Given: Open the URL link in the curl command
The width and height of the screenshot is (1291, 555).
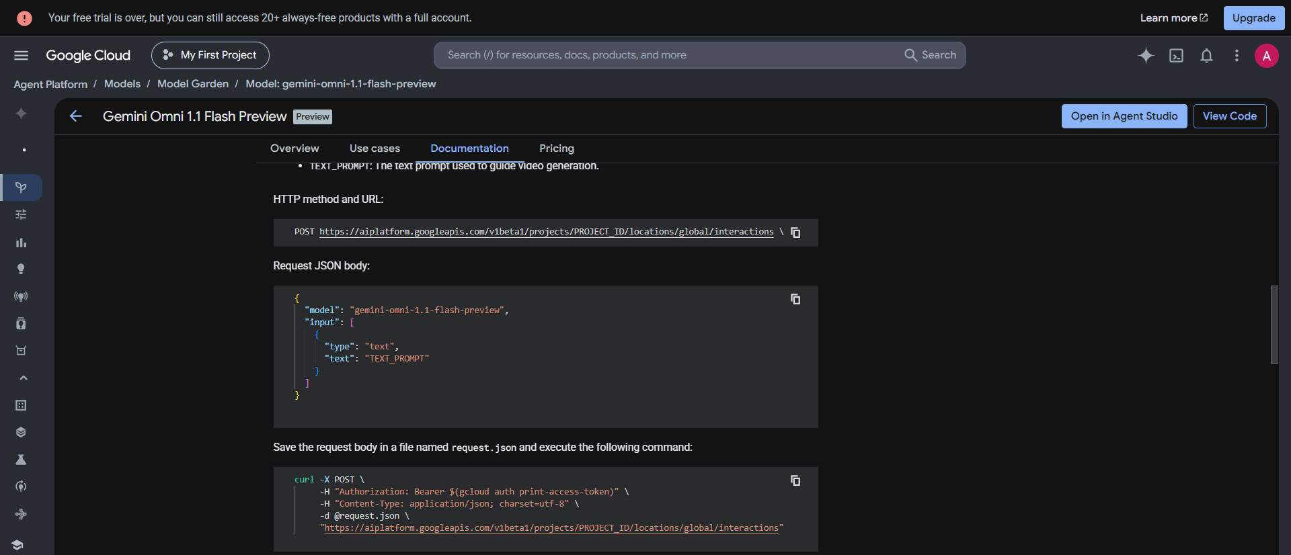Looking at the screenshot, I should [x=551, y=528].
